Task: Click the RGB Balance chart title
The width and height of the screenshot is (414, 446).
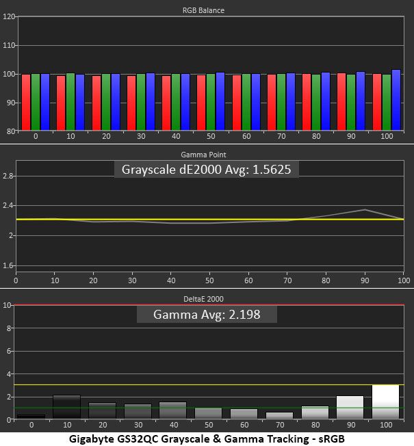Action: click(x=203, y=10)
